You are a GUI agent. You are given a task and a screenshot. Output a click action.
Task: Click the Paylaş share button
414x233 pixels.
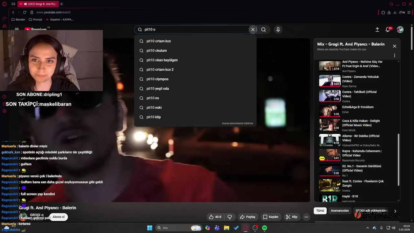pos(248,217)
